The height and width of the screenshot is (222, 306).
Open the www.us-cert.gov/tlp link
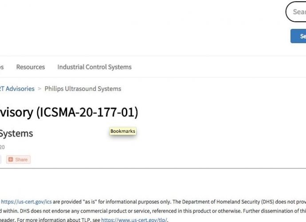coord(134,220)
